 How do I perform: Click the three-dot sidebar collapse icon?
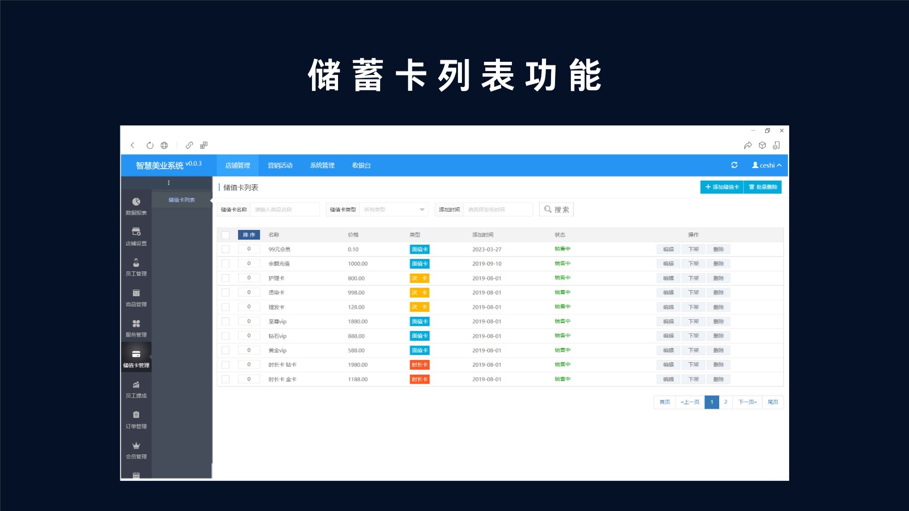[169, 183]
